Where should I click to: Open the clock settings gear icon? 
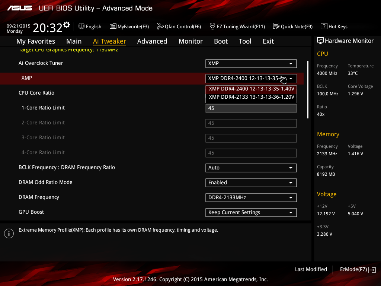coord(67,25)
